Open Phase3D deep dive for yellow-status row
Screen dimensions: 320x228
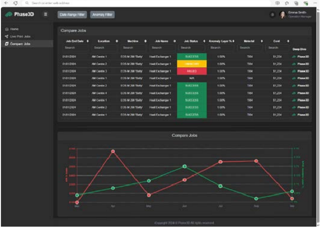pos(300,64)
